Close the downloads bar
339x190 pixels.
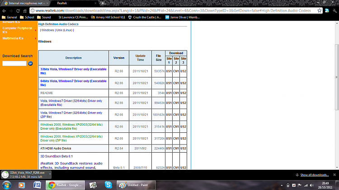tap(334, 175)
